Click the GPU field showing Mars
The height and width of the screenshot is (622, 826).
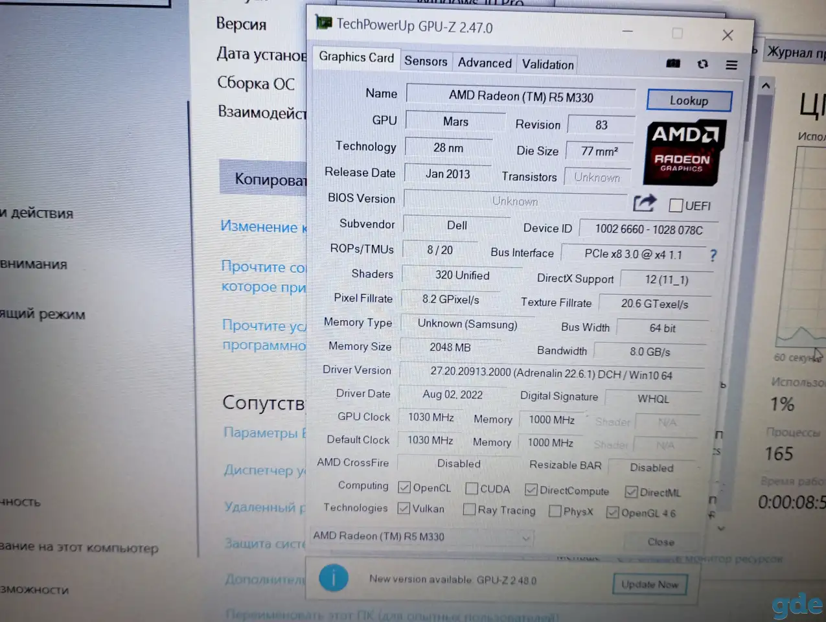point(455,122)
